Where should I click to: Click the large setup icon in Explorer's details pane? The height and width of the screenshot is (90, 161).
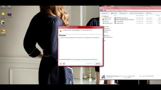coord(103,77)
